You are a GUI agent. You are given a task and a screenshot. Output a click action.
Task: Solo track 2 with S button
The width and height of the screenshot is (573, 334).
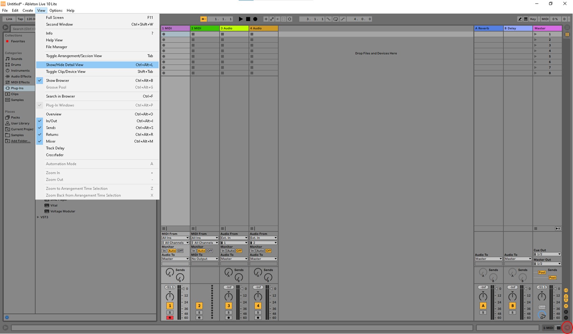coord(199,313)
